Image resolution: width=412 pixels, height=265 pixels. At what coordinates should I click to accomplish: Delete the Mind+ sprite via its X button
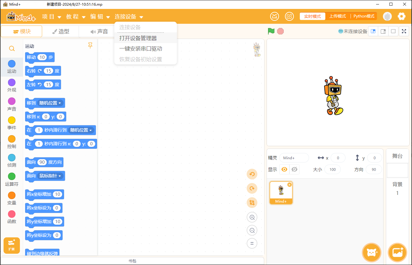coord(289,184)
